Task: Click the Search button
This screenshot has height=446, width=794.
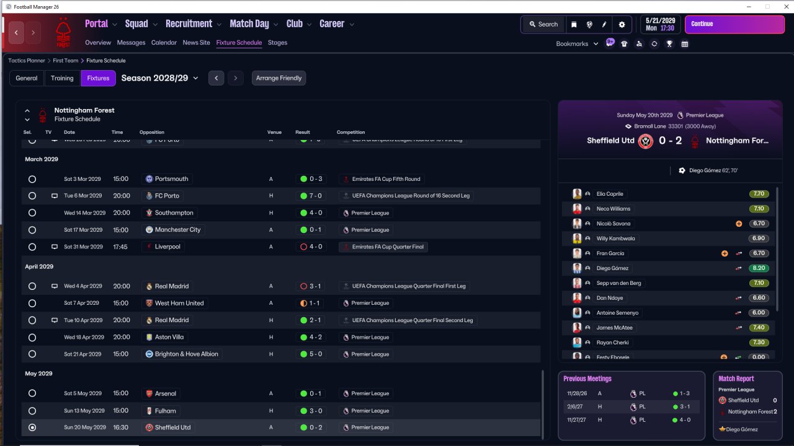Action: (x=543, y=24)
